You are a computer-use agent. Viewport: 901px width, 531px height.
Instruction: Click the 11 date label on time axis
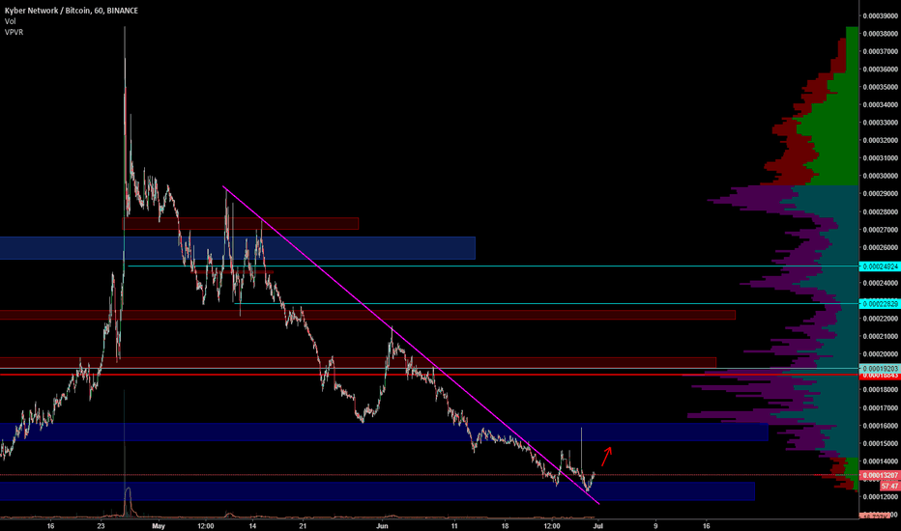(x=454, y=526)
